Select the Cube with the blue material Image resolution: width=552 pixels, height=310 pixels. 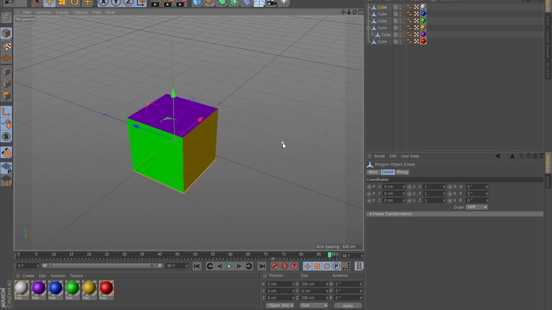[382, 14]
